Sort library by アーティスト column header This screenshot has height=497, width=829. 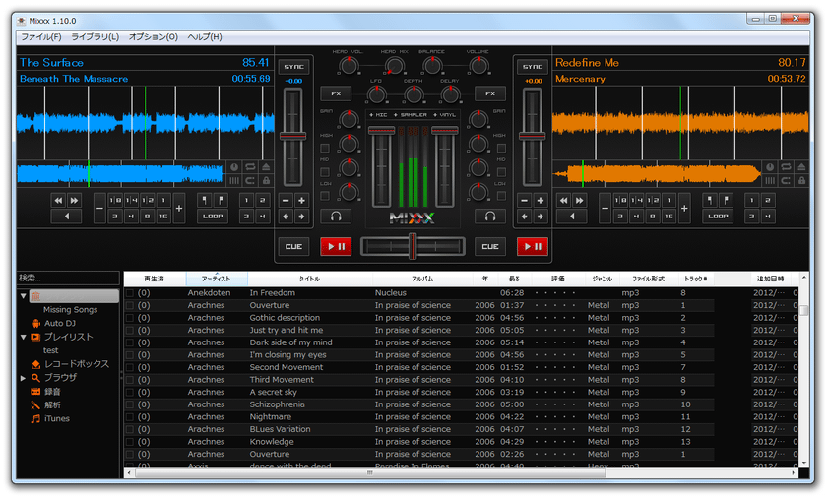217,279
